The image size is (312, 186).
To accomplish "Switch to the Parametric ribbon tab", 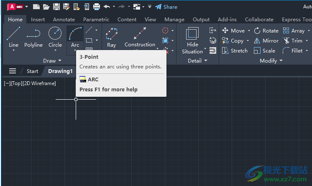I will click(96, 20).
